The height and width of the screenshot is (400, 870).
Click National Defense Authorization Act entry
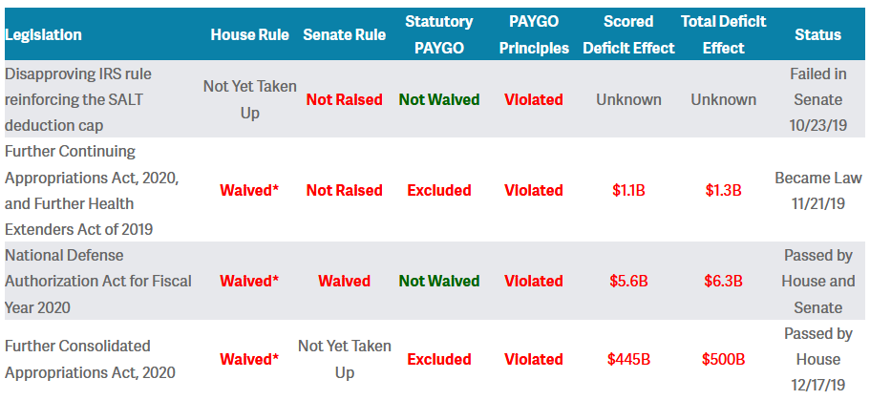tap(98, 281)
